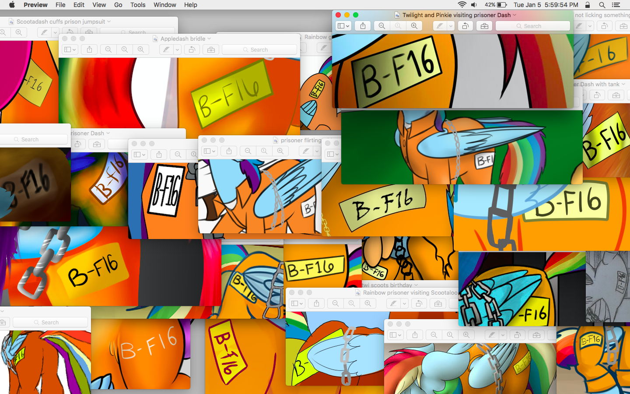Click Search field in Appledash bridle window
630x394 pixels.
pyautogui.click(x=259, y=49)
